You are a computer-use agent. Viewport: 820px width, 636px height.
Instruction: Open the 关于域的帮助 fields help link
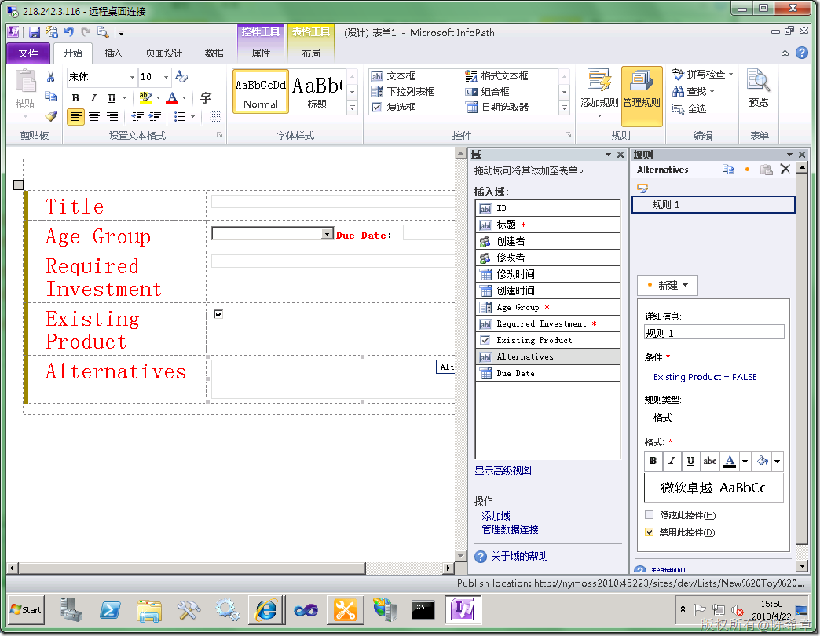point(519,556)
